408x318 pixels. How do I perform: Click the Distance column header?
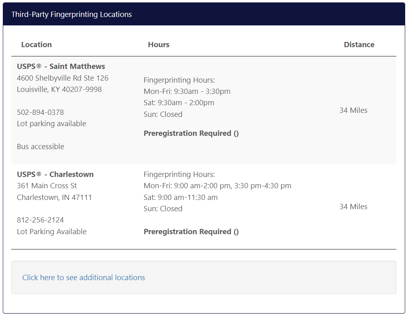pos(359,45)
